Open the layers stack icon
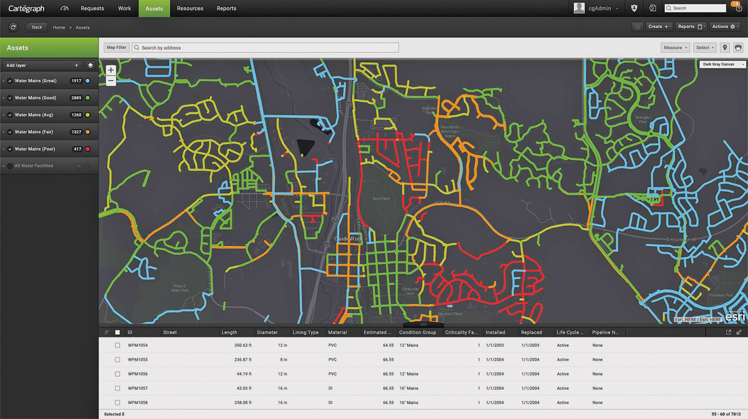The height and width of the screenshot is (419, 748). 90,65
